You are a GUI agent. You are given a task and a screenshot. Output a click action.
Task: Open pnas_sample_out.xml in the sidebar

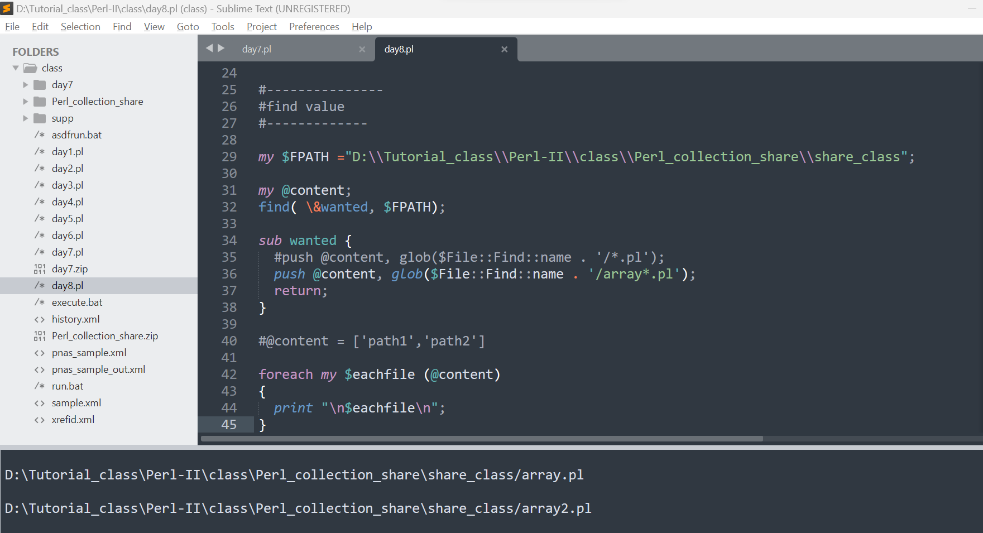[x=98, y=369]
